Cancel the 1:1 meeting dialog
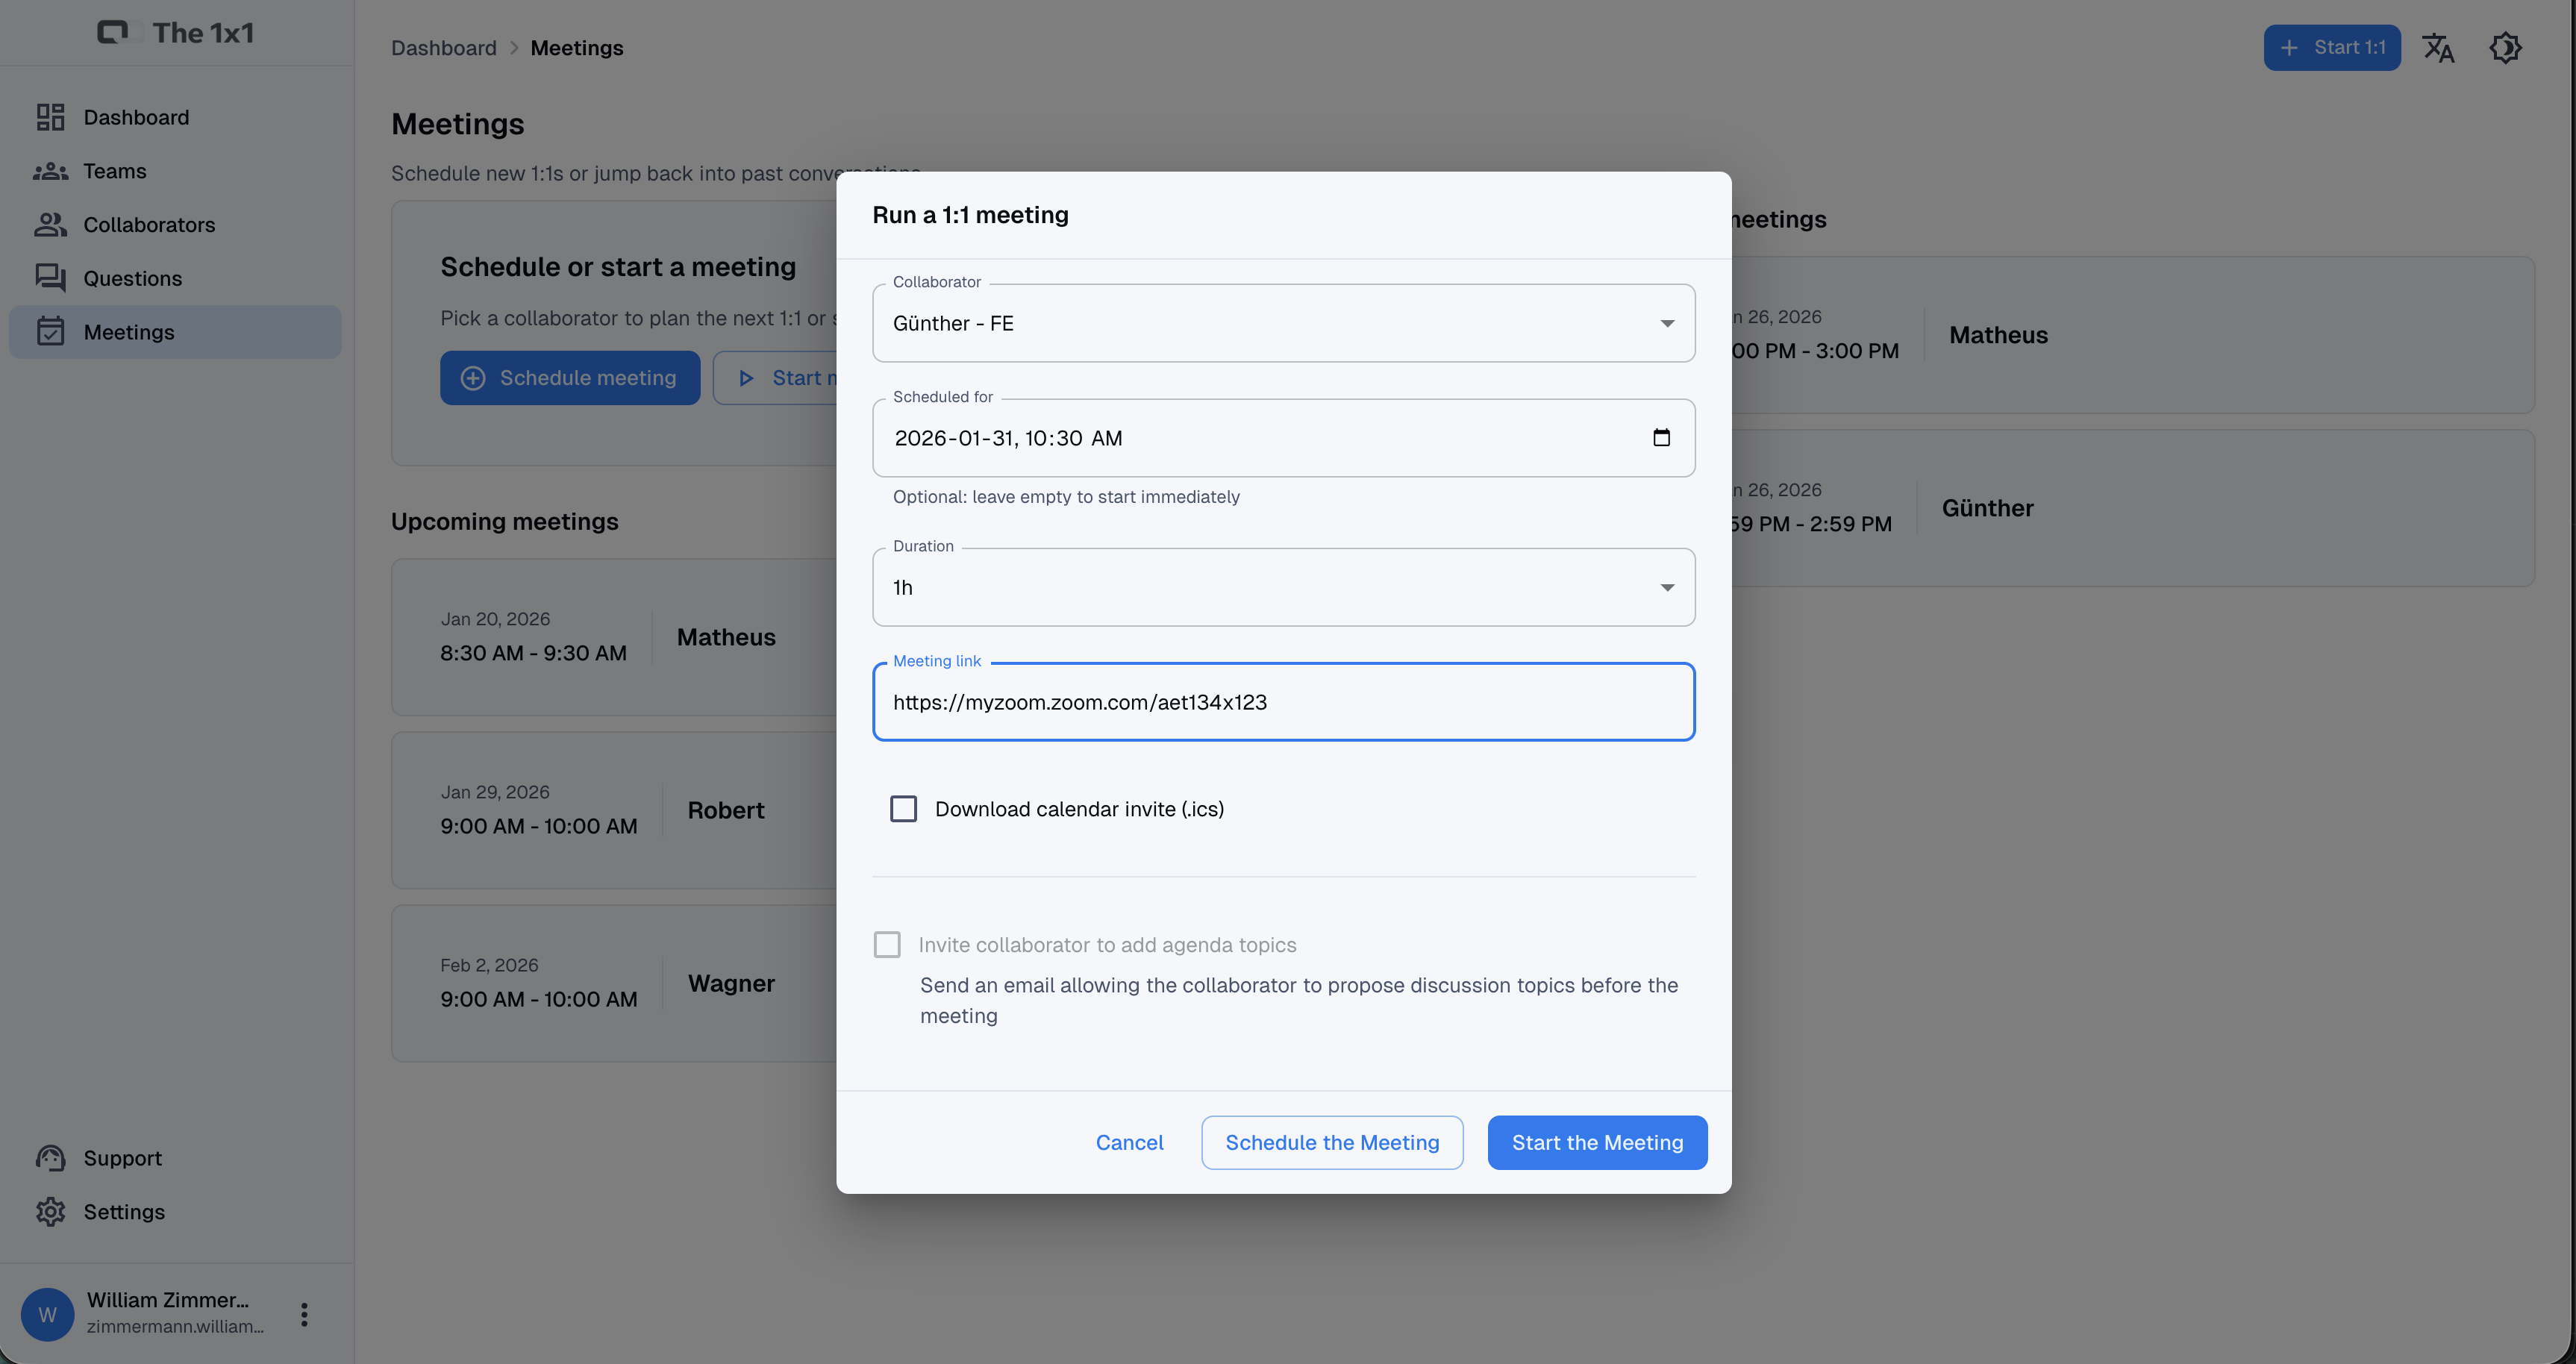The width and height of the screenshot is (2576, 1364). 1129,1142
